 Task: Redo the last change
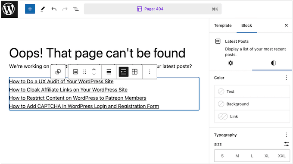coord(65,9)
